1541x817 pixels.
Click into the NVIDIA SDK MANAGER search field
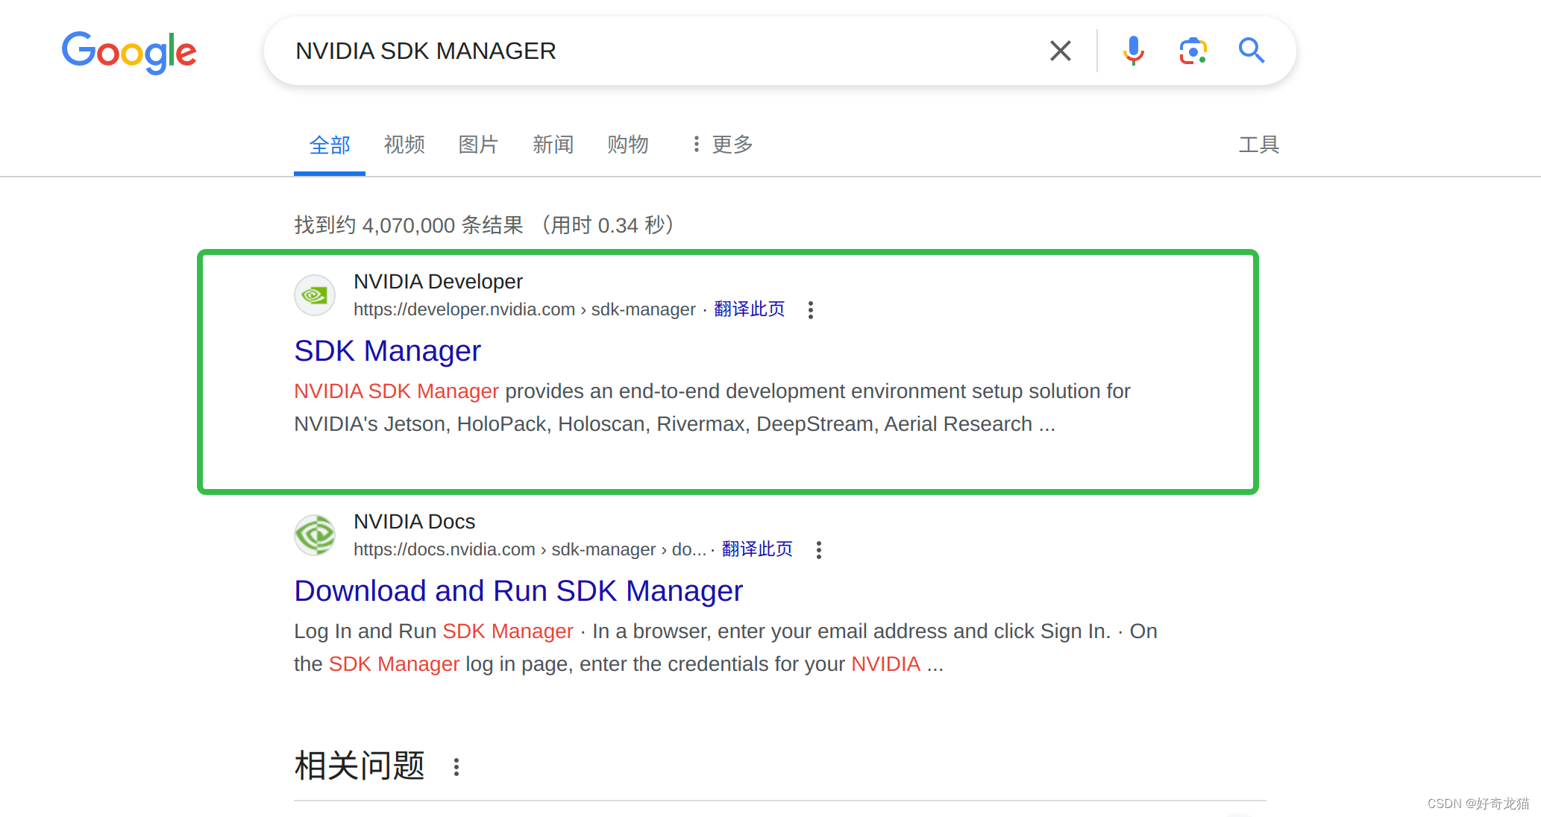coord(656,51)
